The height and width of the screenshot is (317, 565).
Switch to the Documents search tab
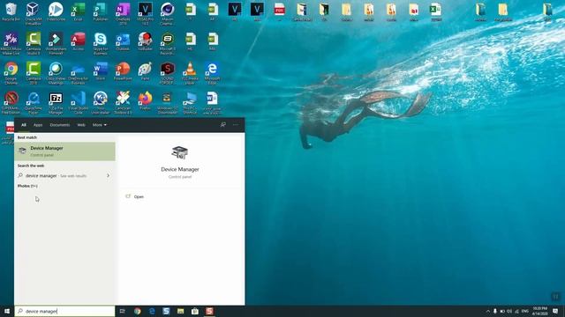point(60,125)
